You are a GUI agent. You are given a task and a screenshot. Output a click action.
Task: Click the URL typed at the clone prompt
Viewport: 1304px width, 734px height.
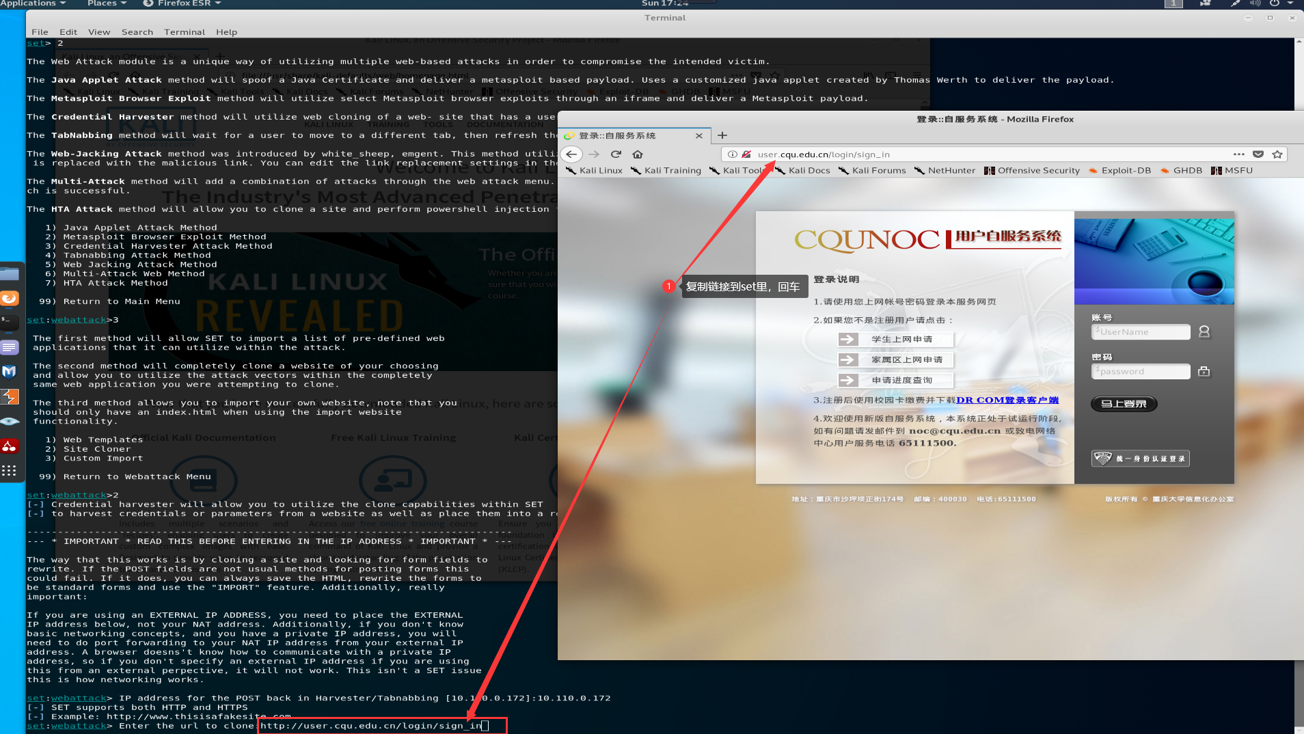click(371, 726)
